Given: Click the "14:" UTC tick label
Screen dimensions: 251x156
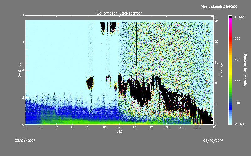Looking at the screenshot, I should pyautogui.click(x=135, y=127).
